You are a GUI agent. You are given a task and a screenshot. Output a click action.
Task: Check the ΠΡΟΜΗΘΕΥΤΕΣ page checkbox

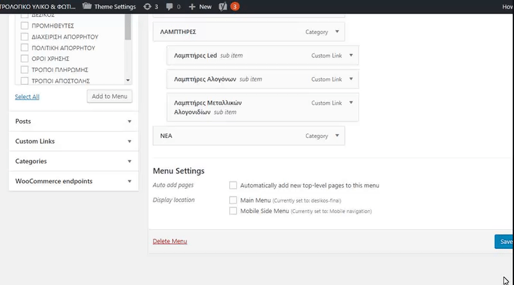point(25,26)
